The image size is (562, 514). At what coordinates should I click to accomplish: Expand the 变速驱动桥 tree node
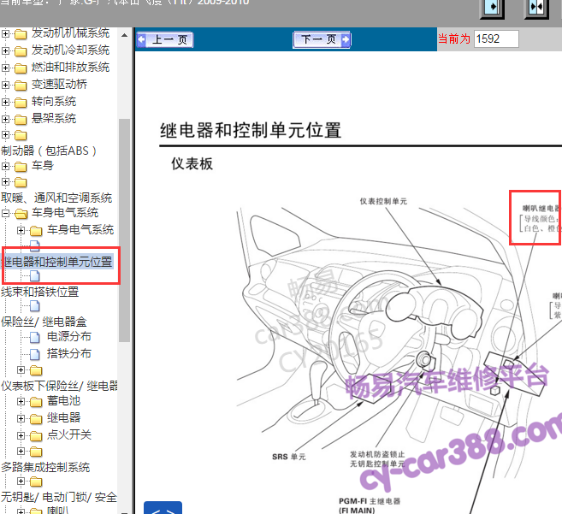pos(5,85)
